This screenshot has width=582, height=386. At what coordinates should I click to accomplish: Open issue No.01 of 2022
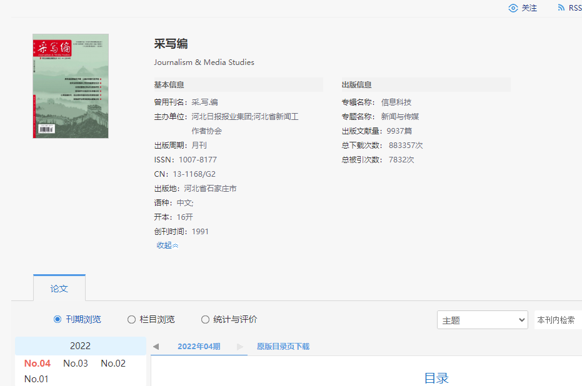tap(36, 379)
